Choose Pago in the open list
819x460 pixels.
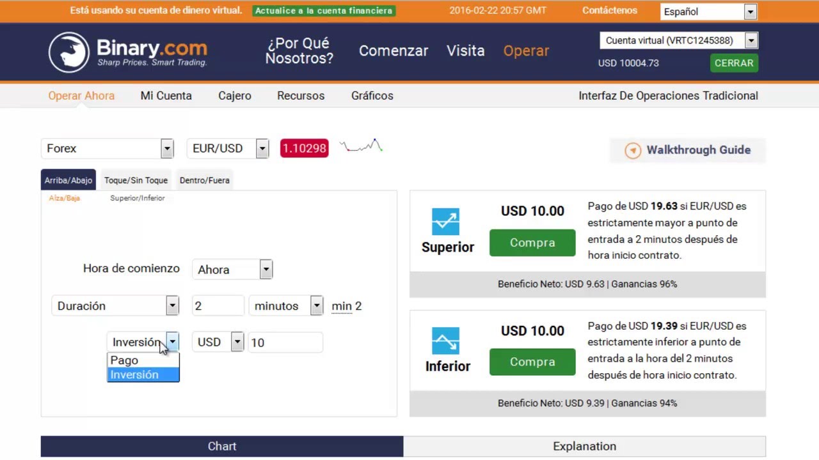[143, 360]
